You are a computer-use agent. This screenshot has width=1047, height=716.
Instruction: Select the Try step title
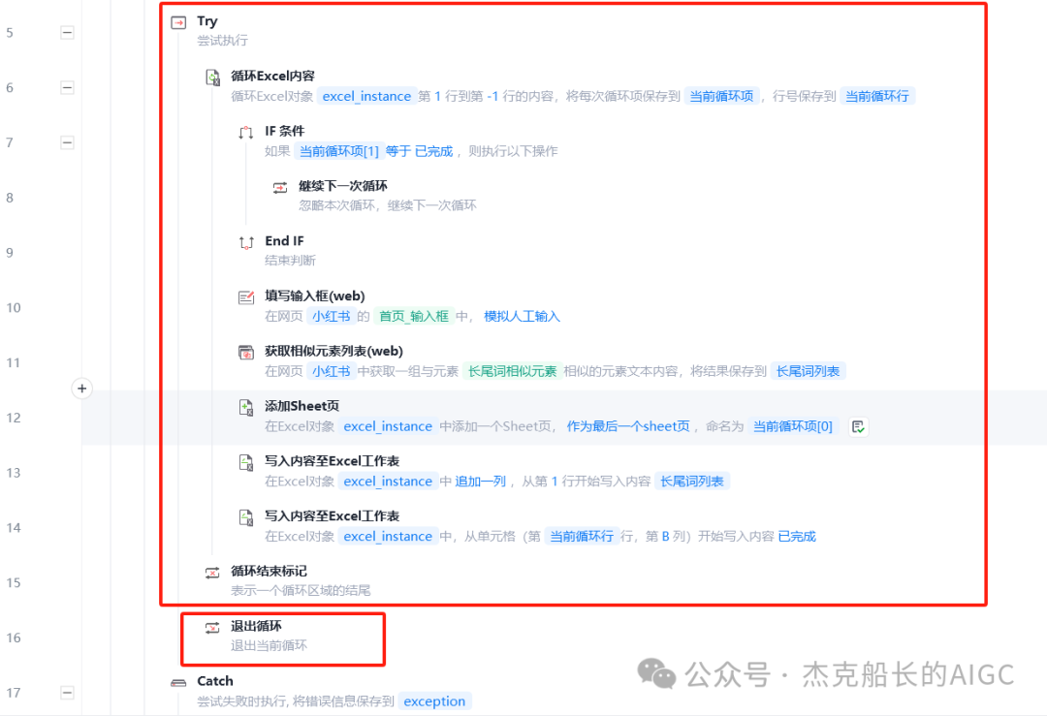[x=207, y=21]
